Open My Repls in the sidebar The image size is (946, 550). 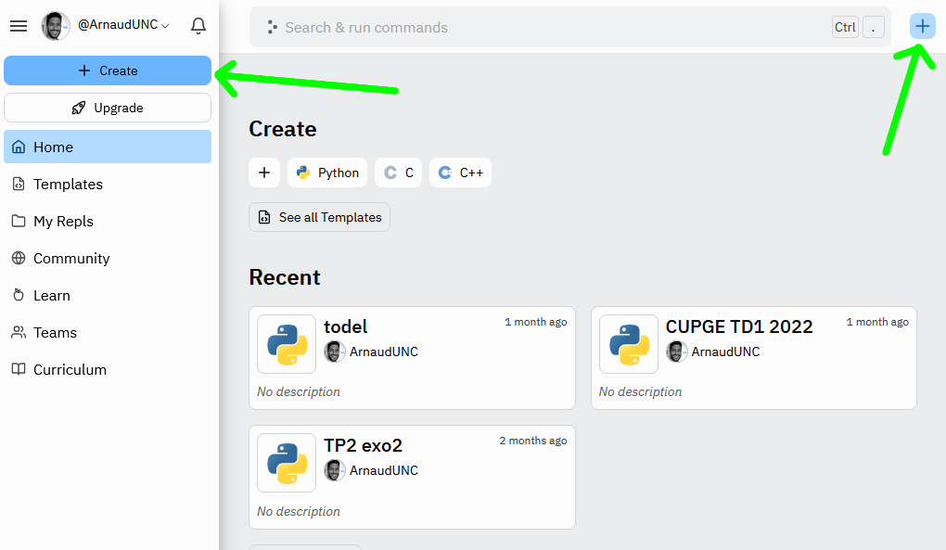coord(108,221)
